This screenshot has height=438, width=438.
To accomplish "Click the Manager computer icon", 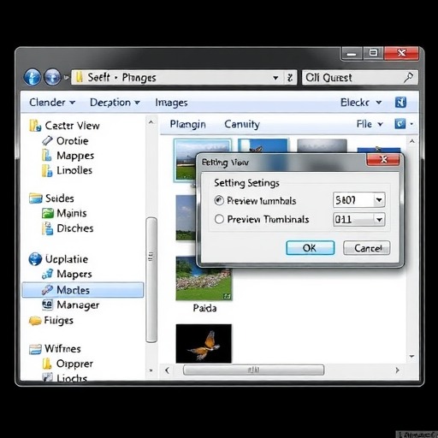I will (47, 305).
